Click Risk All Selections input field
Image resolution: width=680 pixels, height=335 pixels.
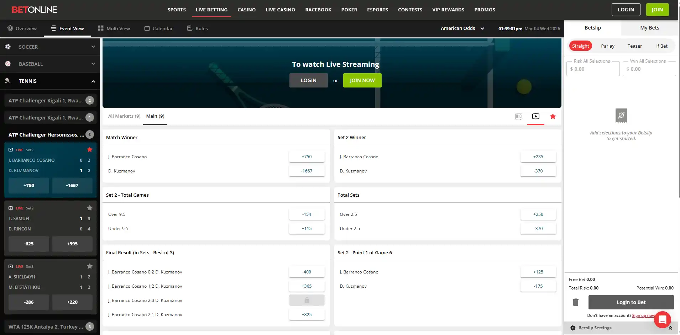pos(593,69)
